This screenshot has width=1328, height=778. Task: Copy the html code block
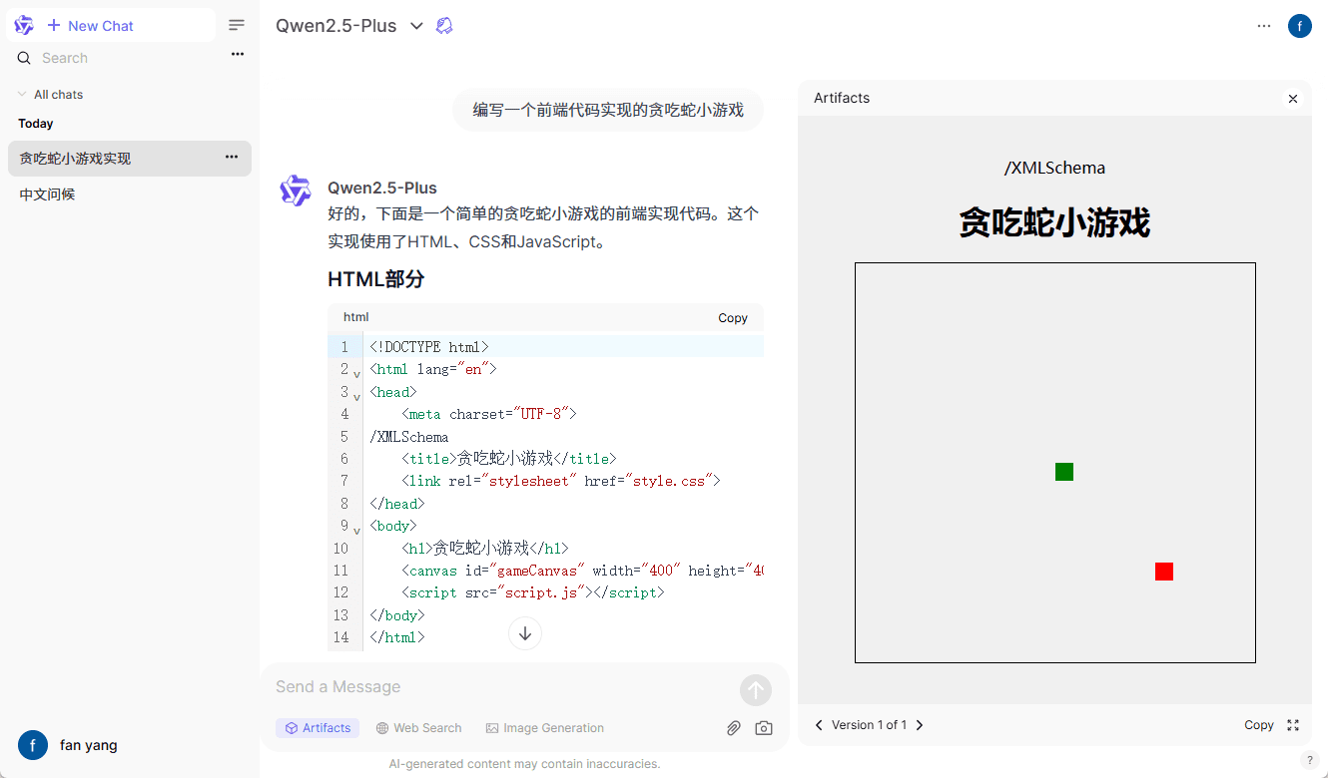733,318
